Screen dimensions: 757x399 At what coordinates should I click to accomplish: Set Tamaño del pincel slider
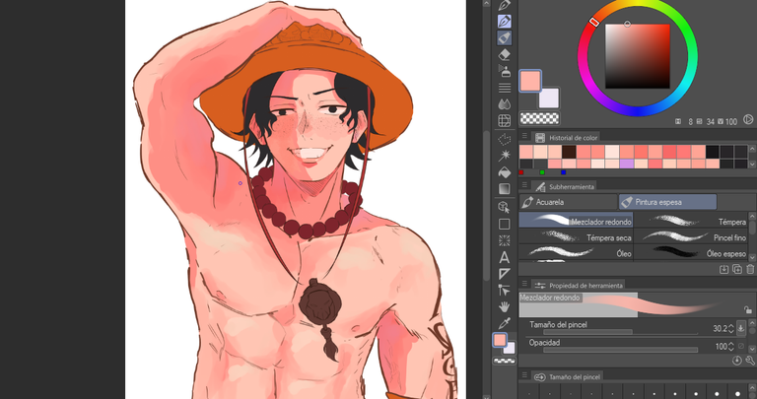(620, 332)
